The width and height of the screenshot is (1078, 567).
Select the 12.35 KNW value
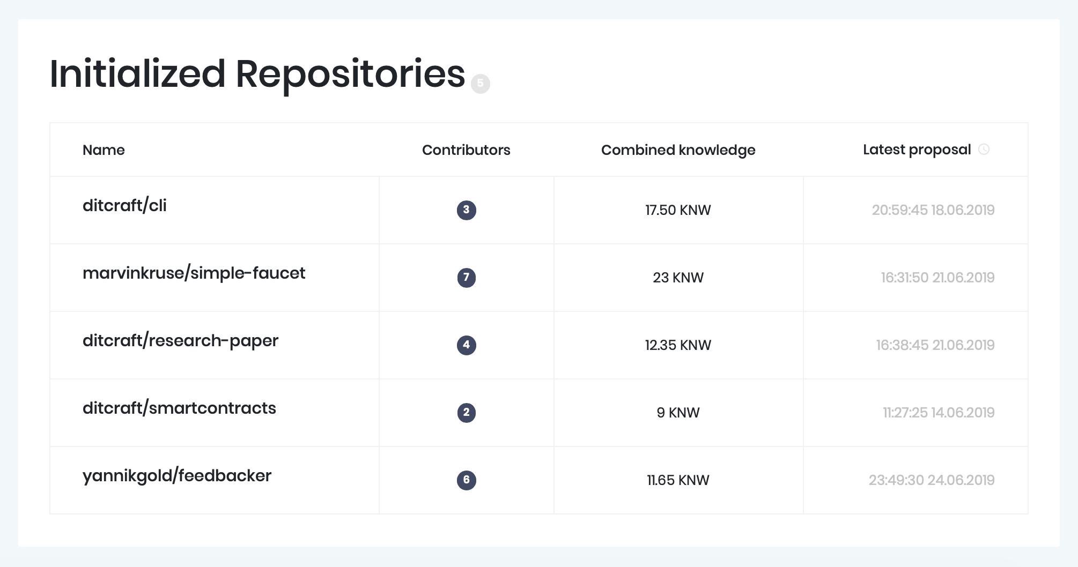click(678, 345)
